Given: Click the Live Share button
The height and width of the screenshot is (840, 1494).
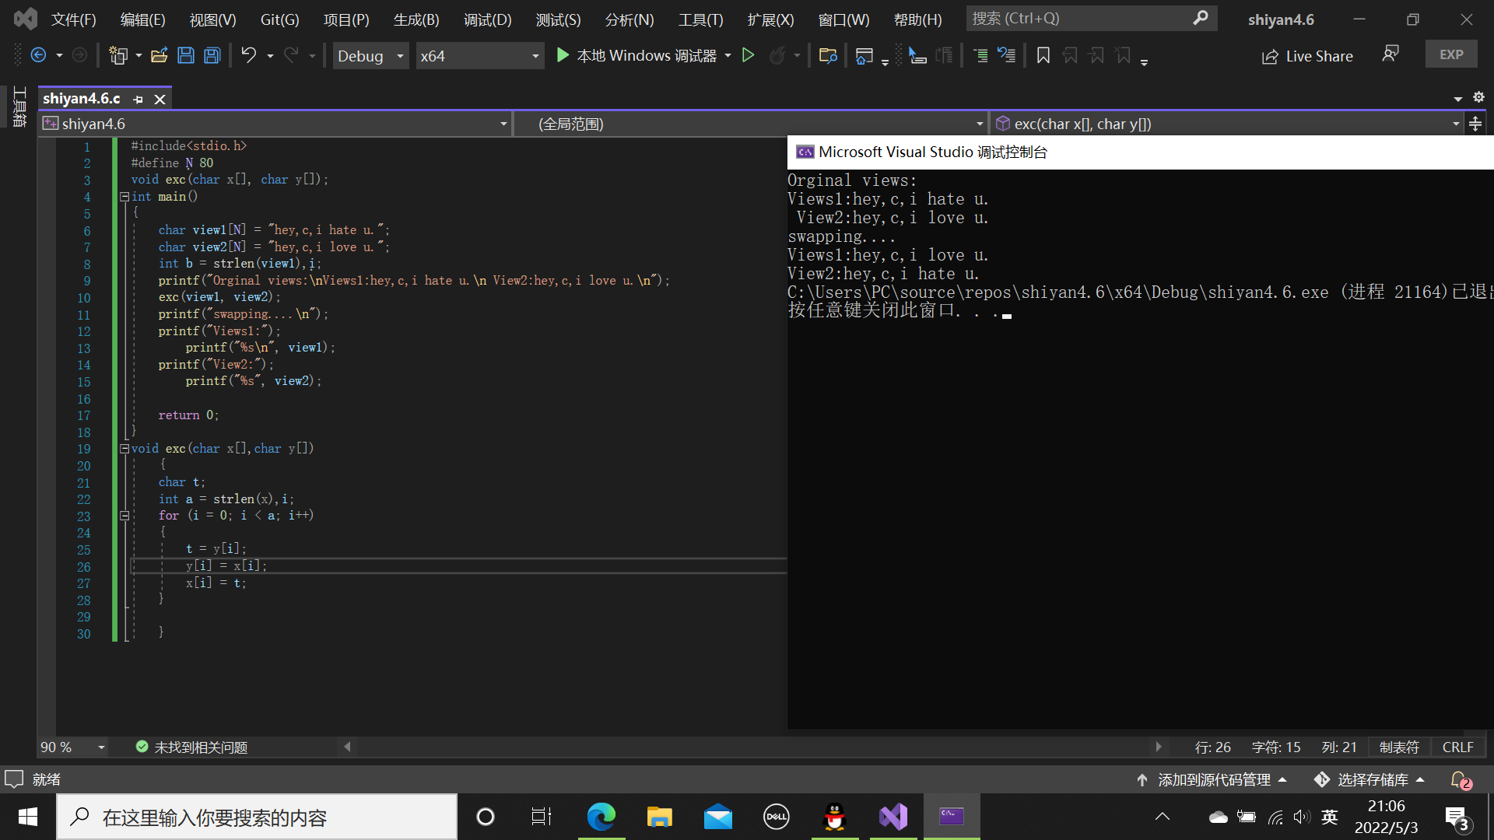Looking at the screenshot, I should tap(1307, 55).
